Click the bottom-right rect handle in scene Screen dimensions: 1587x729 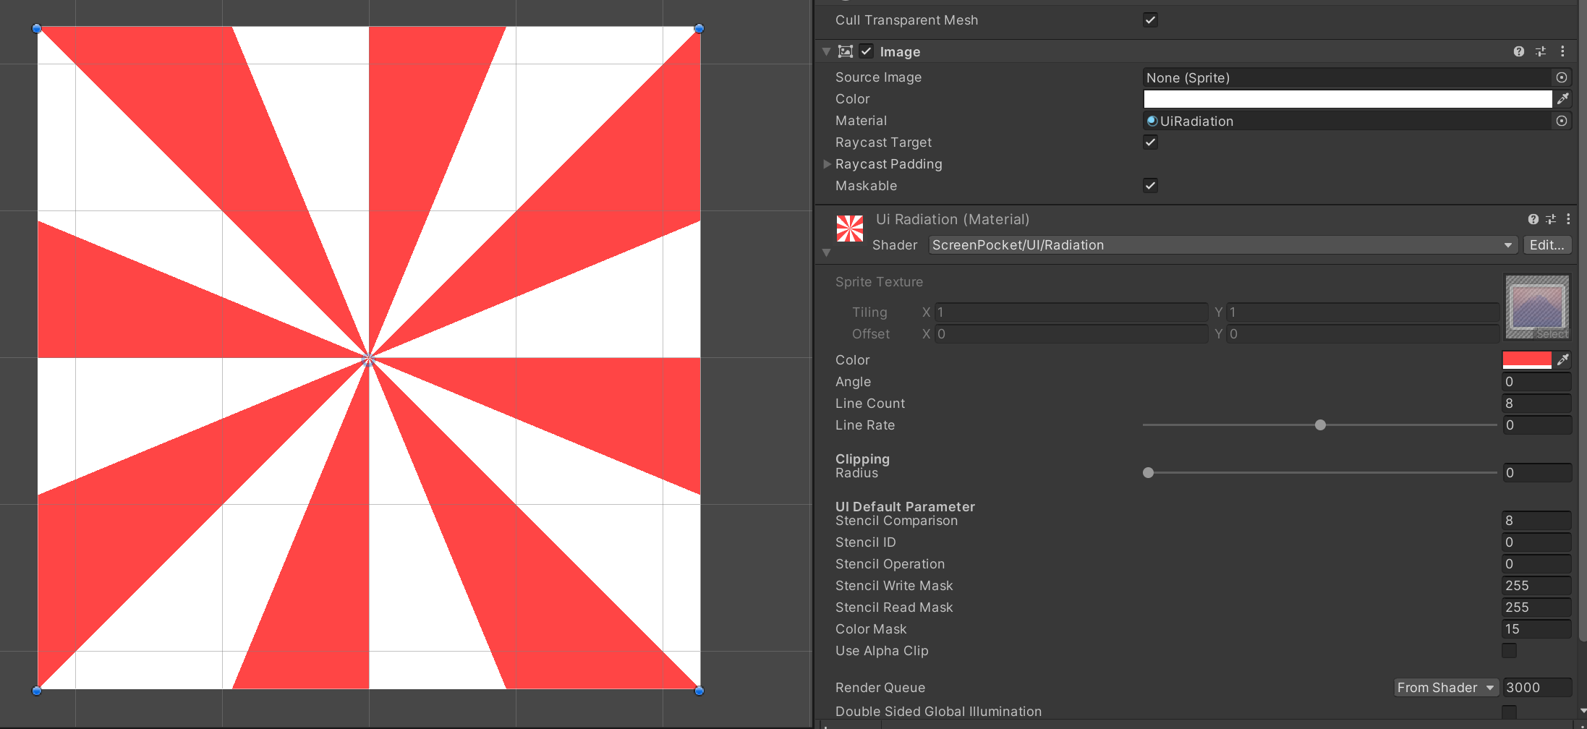pos(699,691)
